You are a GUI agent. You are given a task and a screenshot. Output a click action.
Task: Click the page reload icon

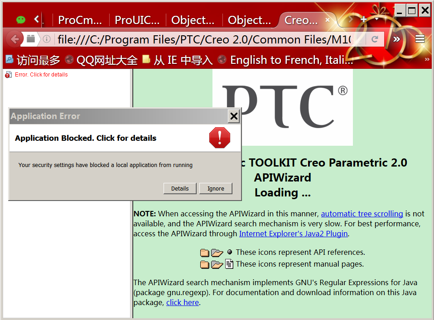click(x=375, y=39)
